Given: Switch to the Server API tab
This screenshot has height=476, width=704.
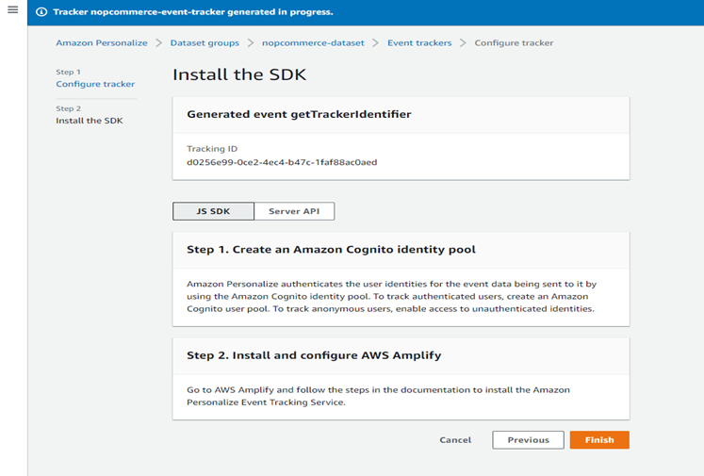Looking at the screenshot, I should pos(294,211).
